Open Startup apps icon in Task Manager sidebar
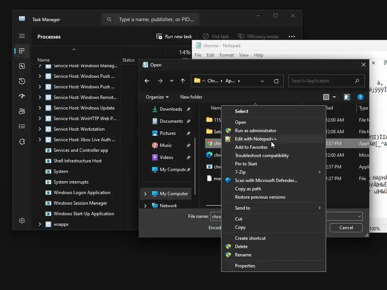This screenshot has height=290, width=387. click(22, 96)
